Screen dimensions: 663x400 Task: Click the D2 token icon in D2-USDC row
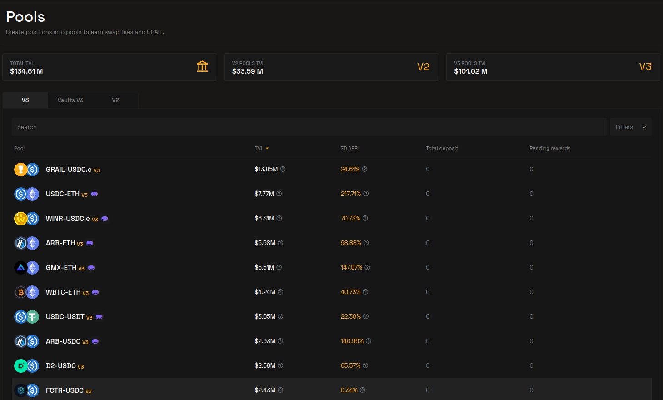(20, 365)
